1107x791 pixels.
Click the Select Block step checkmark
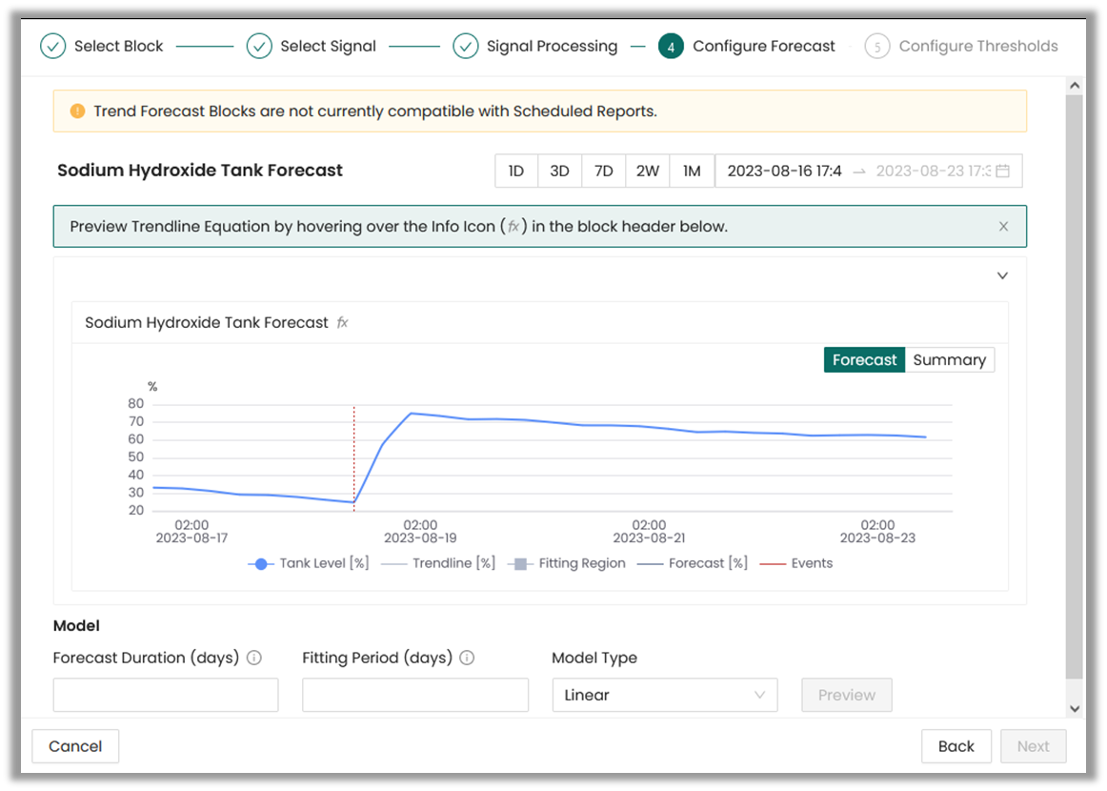pos(52,46)
